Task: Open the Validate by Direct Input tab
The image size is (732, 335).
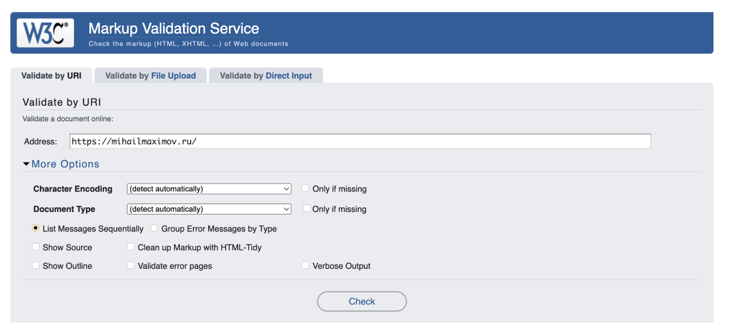Action: (266, 76)
